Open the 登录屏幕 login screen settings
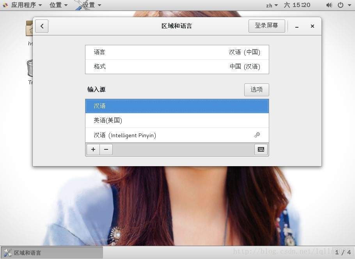Viewport: 355px width, 259px height. [266, 26]
